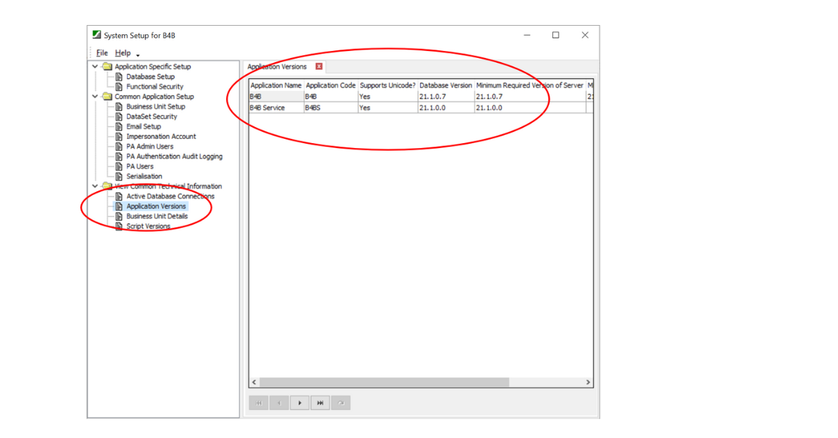The width and height of the screenshot is (838, 438).
Task: Click the grid scrollbar left arrow
Action: 254,382
